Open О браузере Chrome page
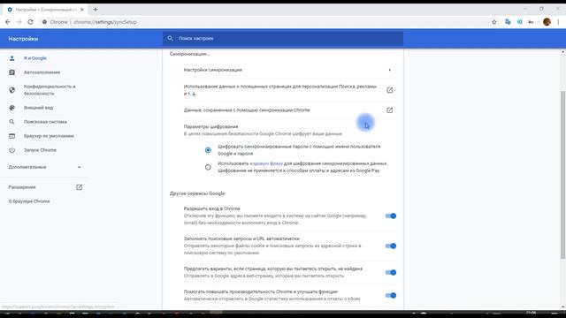Image resolution: width=566 pixels, height=318 pixels. point(29,201)
